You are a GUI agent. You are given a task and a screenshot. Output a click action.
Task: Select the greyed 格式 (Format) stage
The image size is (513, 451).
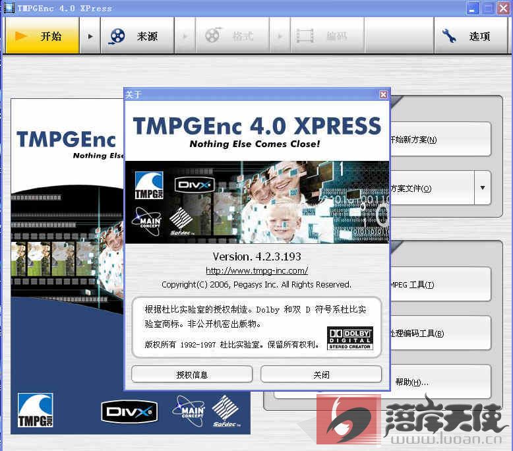click(233, 36)
